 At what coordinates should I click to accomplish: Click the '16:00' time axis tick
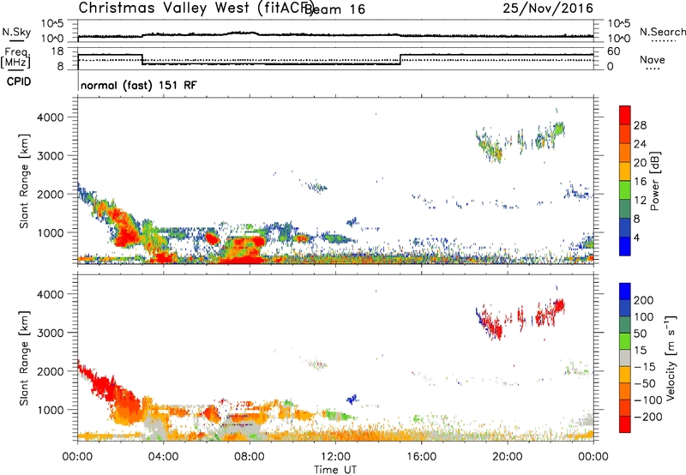point(421,457)
